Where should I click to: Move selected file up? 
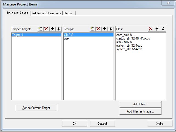[157, 29]
